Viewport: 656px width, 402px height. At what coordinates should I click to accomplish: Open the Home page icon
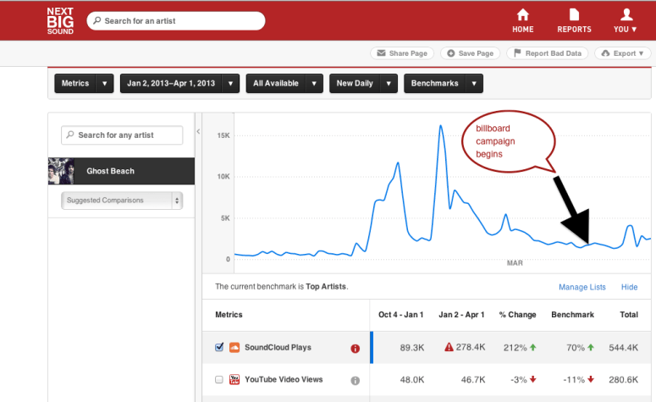point(522,15)
